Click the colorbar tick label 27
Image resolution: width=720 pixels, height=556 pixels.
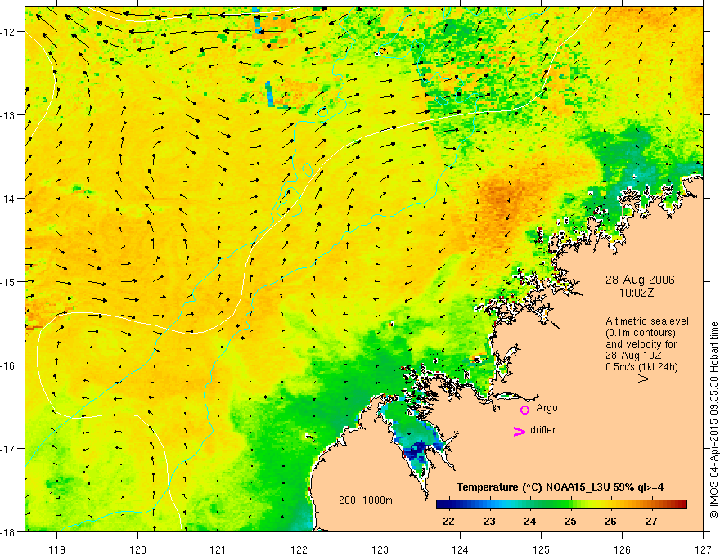(x=651, y=522)
